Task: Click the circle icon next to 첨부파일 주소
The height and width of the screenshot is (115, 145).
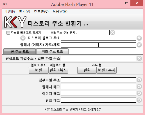Action: point(139,80)
